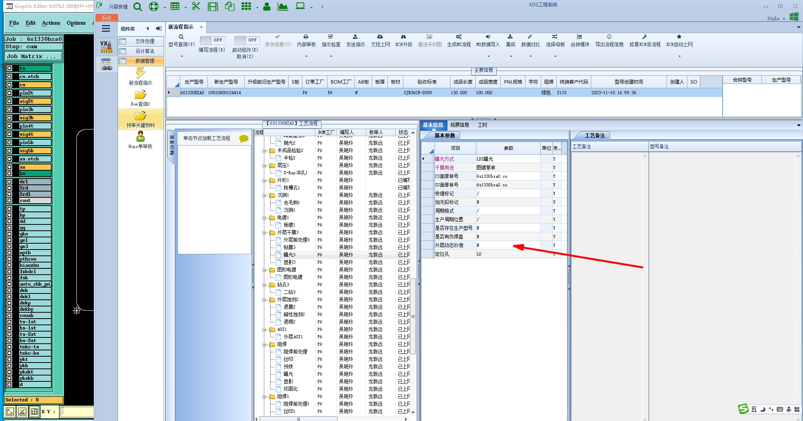Check the ts layer checkbox in Graphic Editor

click(x=9, y=68)
